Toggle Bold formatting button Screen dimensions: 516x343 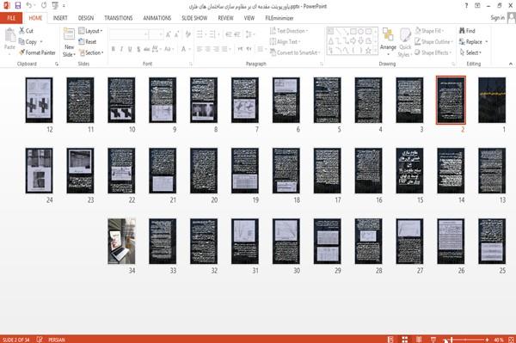click(113, 49)
